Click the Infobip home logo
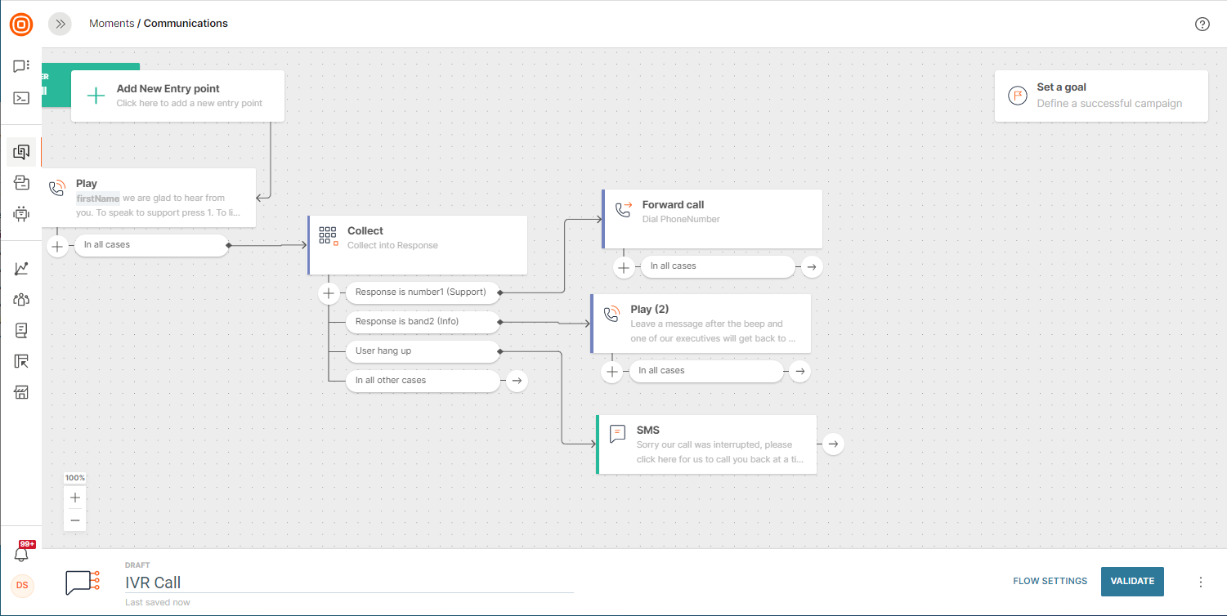The height and width of the screenshot is (616, 1227). point(21,24)
